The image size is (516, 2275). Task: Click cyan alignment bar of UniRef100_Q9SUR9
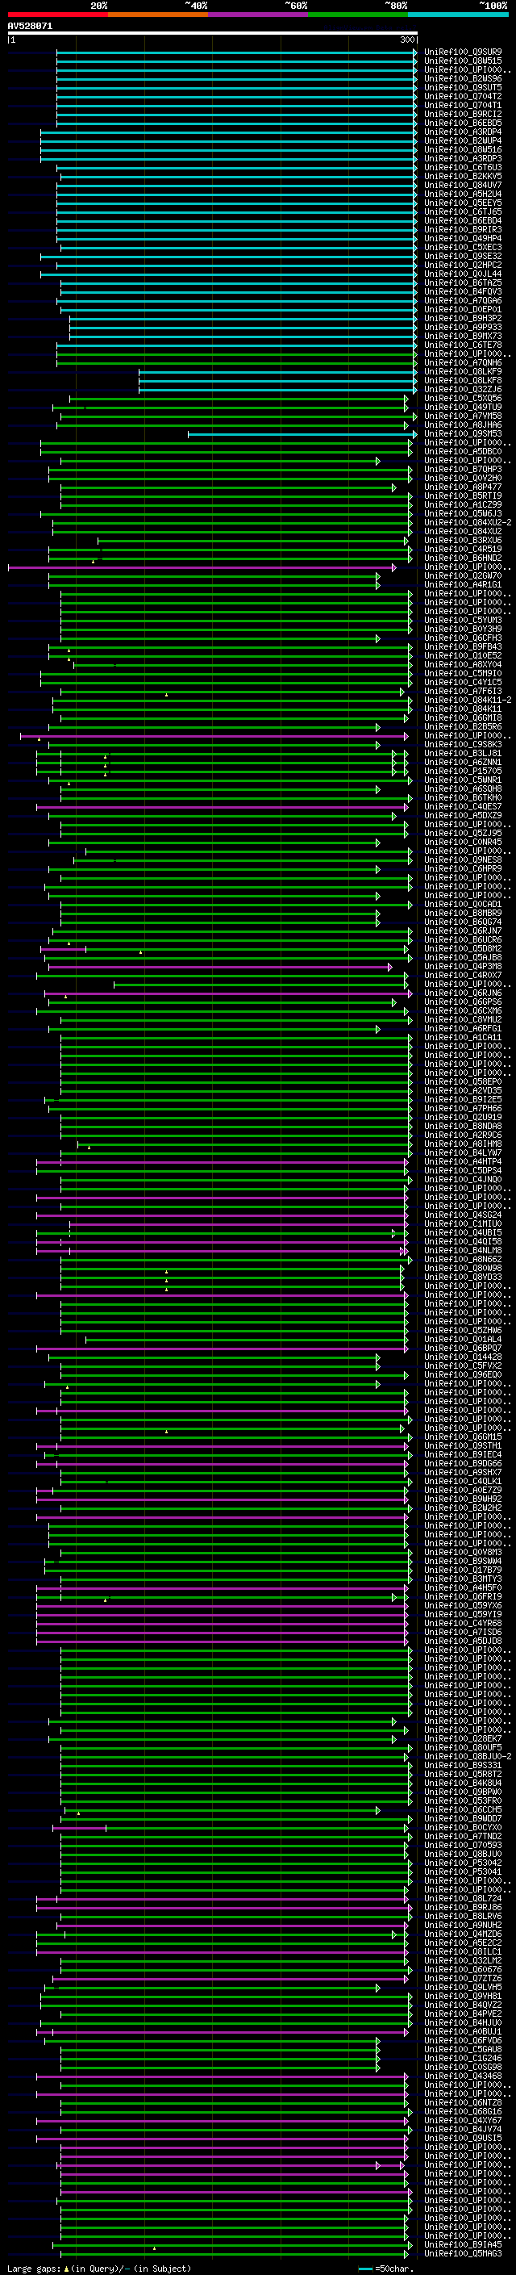tap(236, 52)
